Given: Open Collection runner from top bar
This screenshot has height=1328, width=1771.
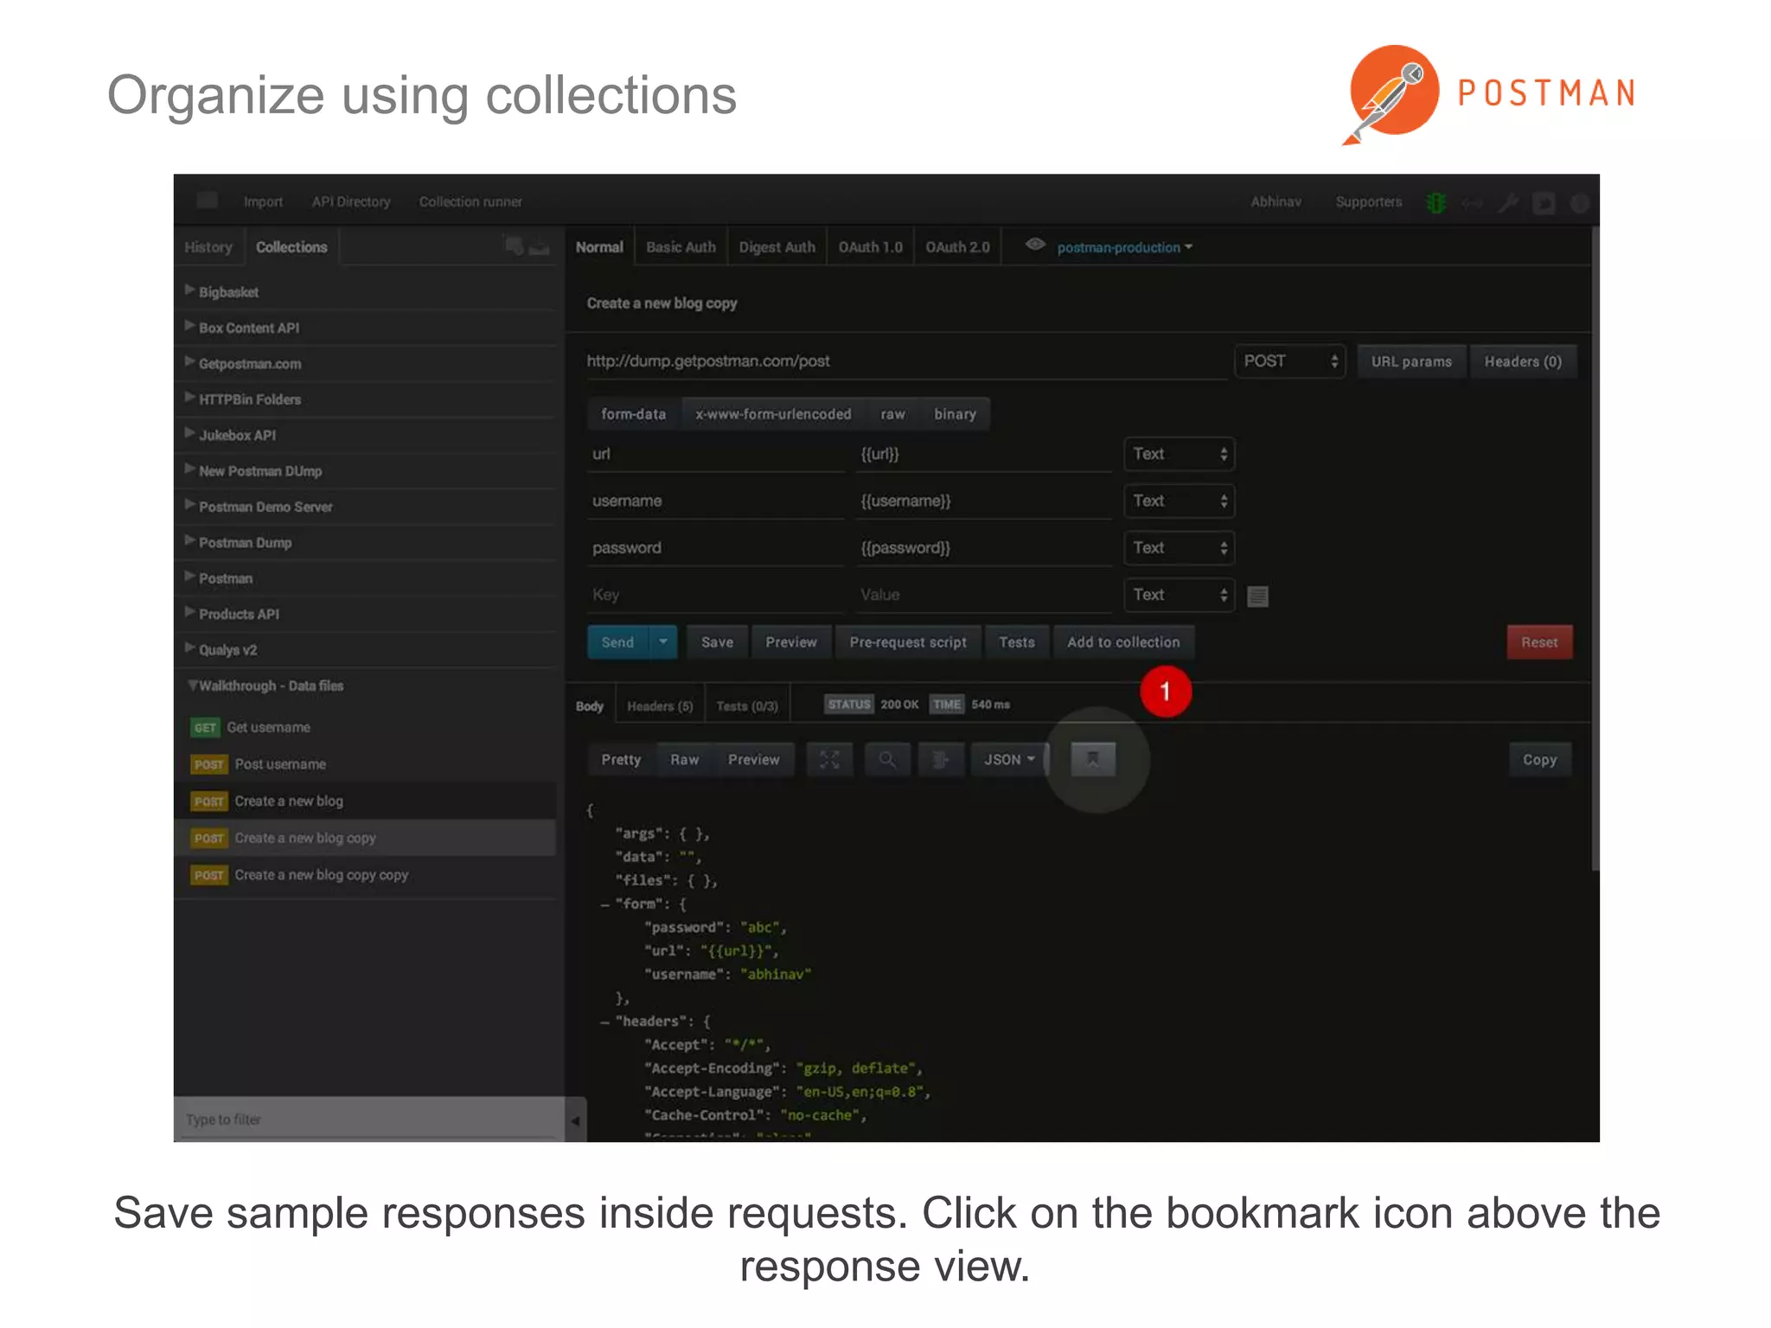Looking at the screenshot, I should click(470, 201).
